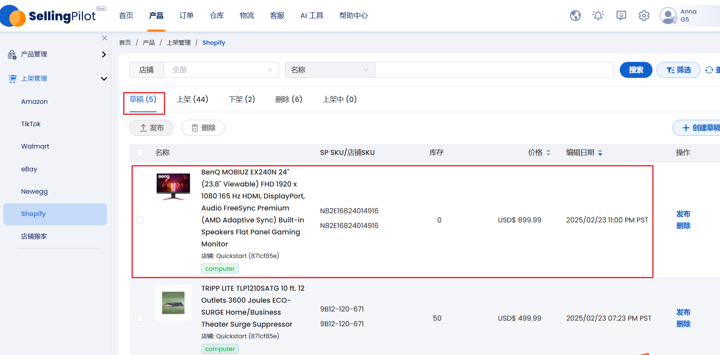Screen dimensions: 720x355
Task: Click 首页 breadcrumb link
Action: 125,43
